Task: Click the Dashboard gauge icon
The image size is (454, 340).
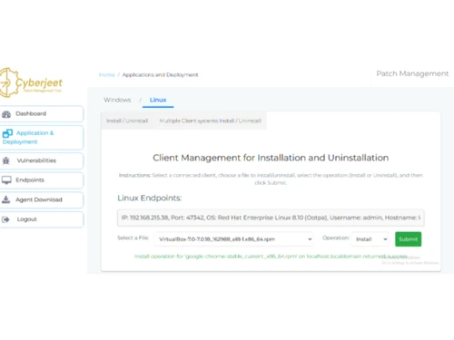Action: coord(6,114)
